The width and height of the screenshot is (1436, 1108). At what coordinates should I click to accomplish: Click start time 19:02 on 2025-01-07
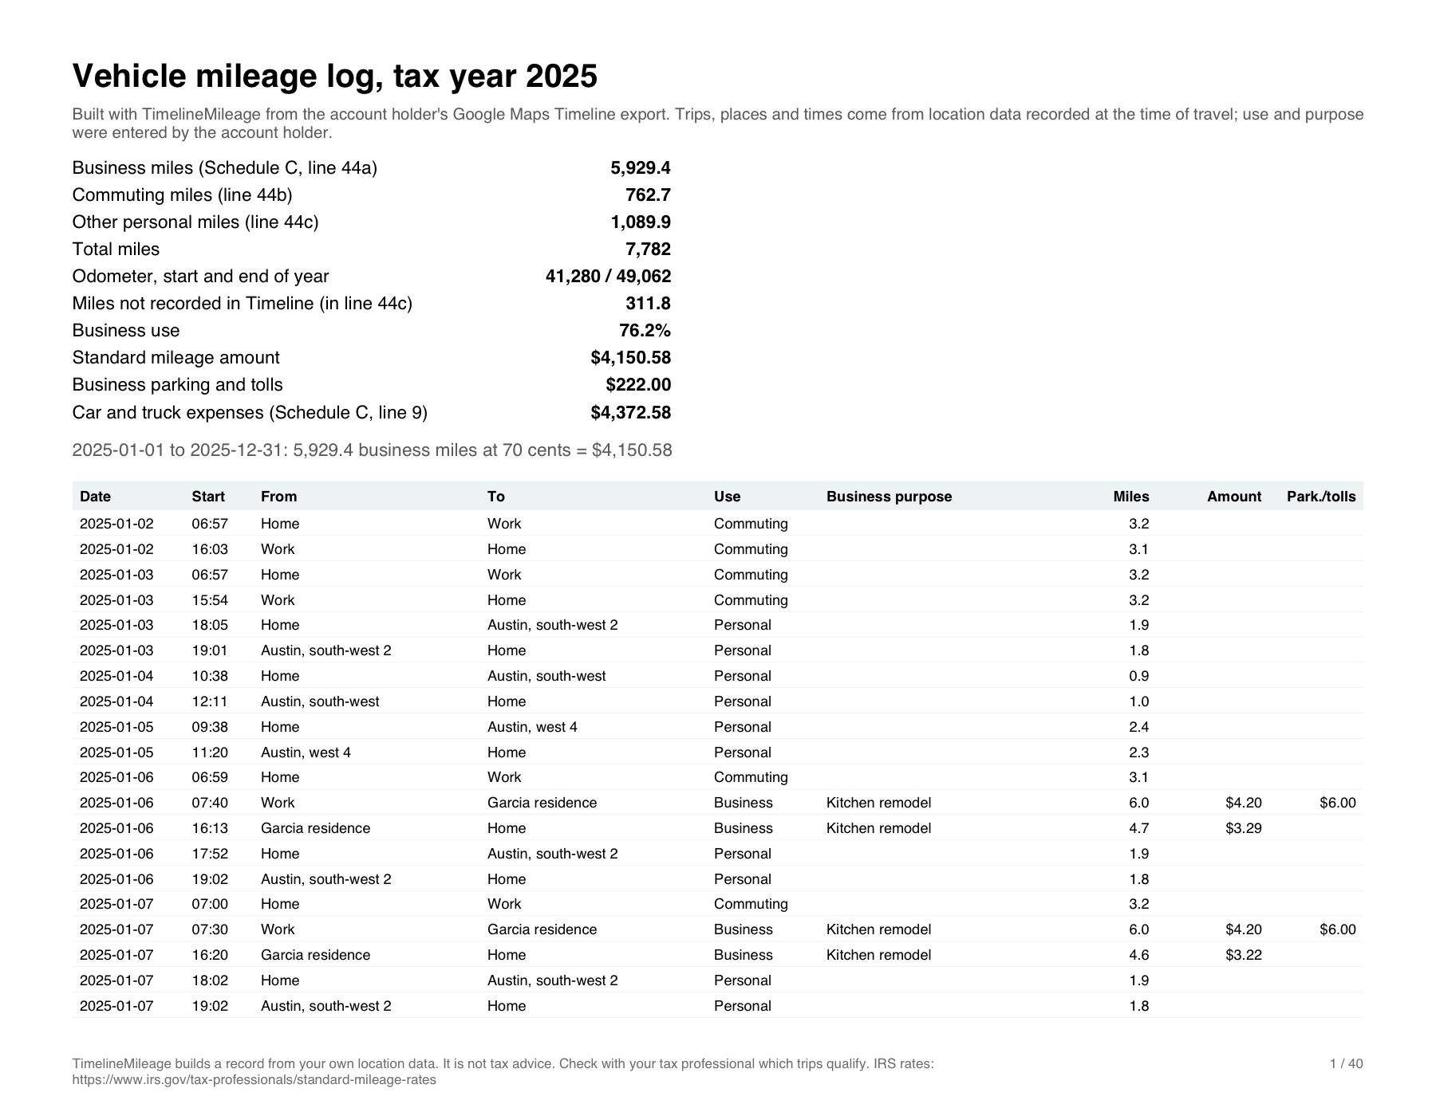[210, 1006]
